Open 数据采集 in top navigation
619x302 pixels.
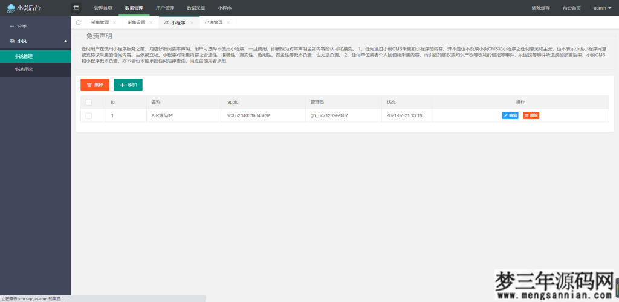click(x=196, y=8)
